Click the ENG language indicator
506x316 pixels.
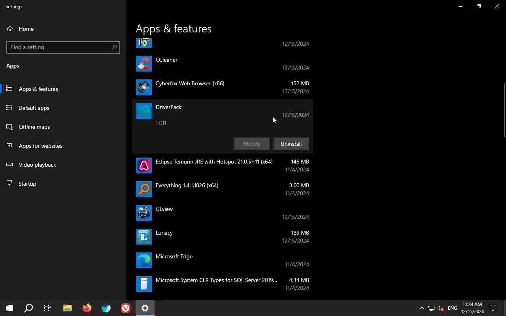[452, 308]
